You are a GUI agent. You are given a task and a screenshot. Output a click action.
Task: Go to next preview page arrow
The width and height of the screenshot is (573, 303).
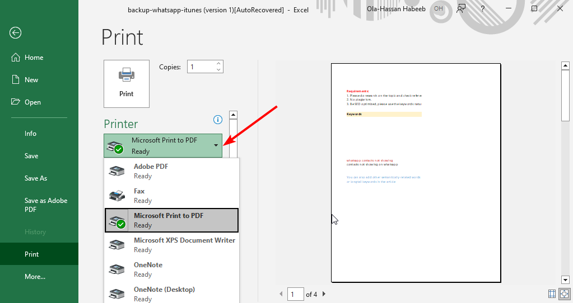[324, 294]
